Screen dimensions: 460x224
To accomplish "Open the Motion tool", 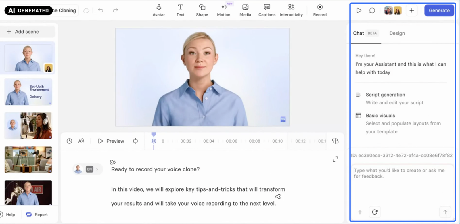I will coord(224,10).
